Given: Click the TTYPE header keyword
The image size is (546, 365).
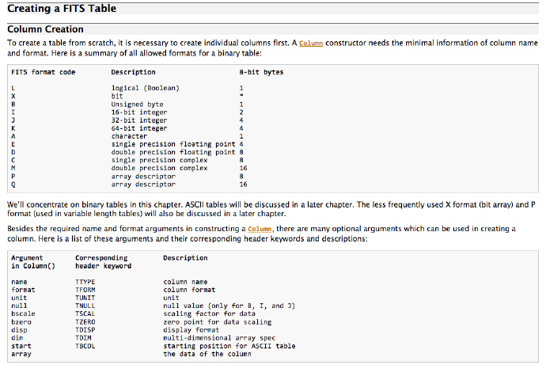Looking at the screenshot, I should click(x=85, y=281).
